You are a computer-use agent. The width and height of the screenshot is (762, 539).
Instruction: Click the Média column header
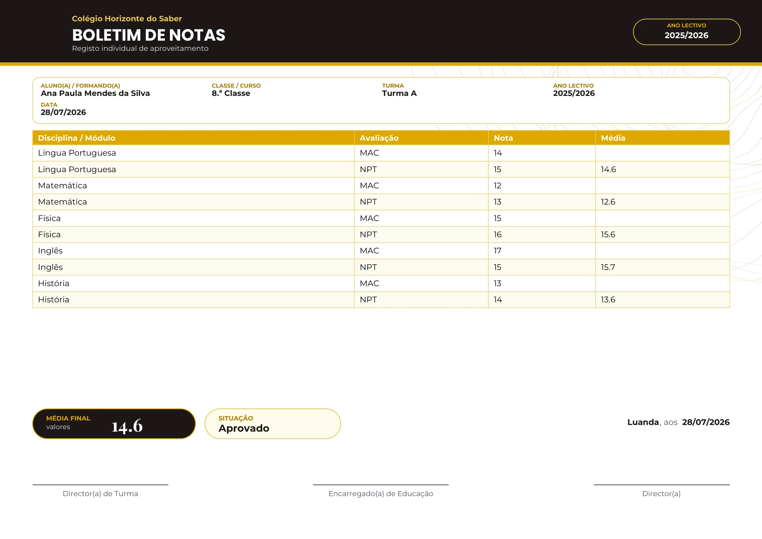point(662,138)
